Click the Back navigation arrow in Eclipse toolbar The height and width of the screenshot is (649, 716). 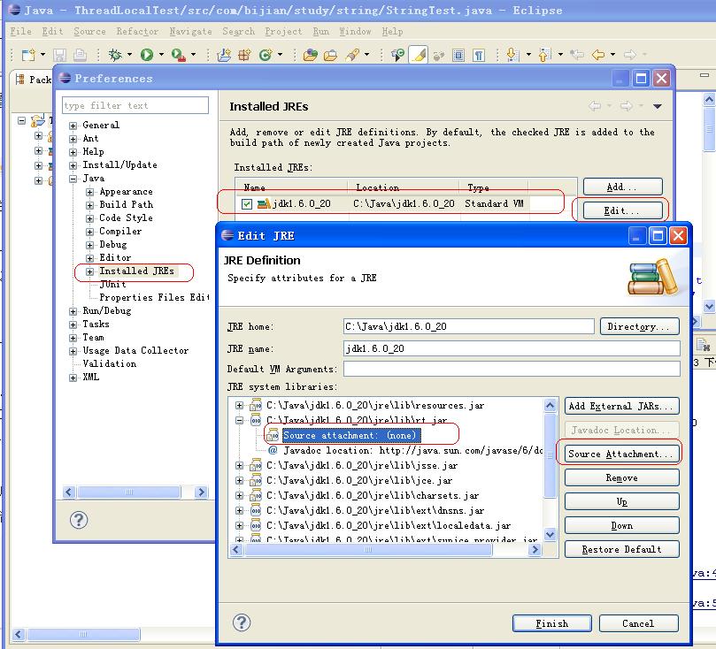tap(597, 55)
